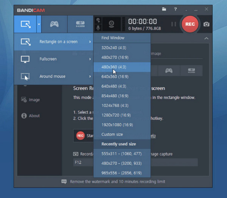Click the Image sidebar icon
Image resolution: width=227 pixels, height=198 pixels.
coord(24,100)
